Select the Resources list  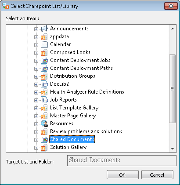[61, 123]
